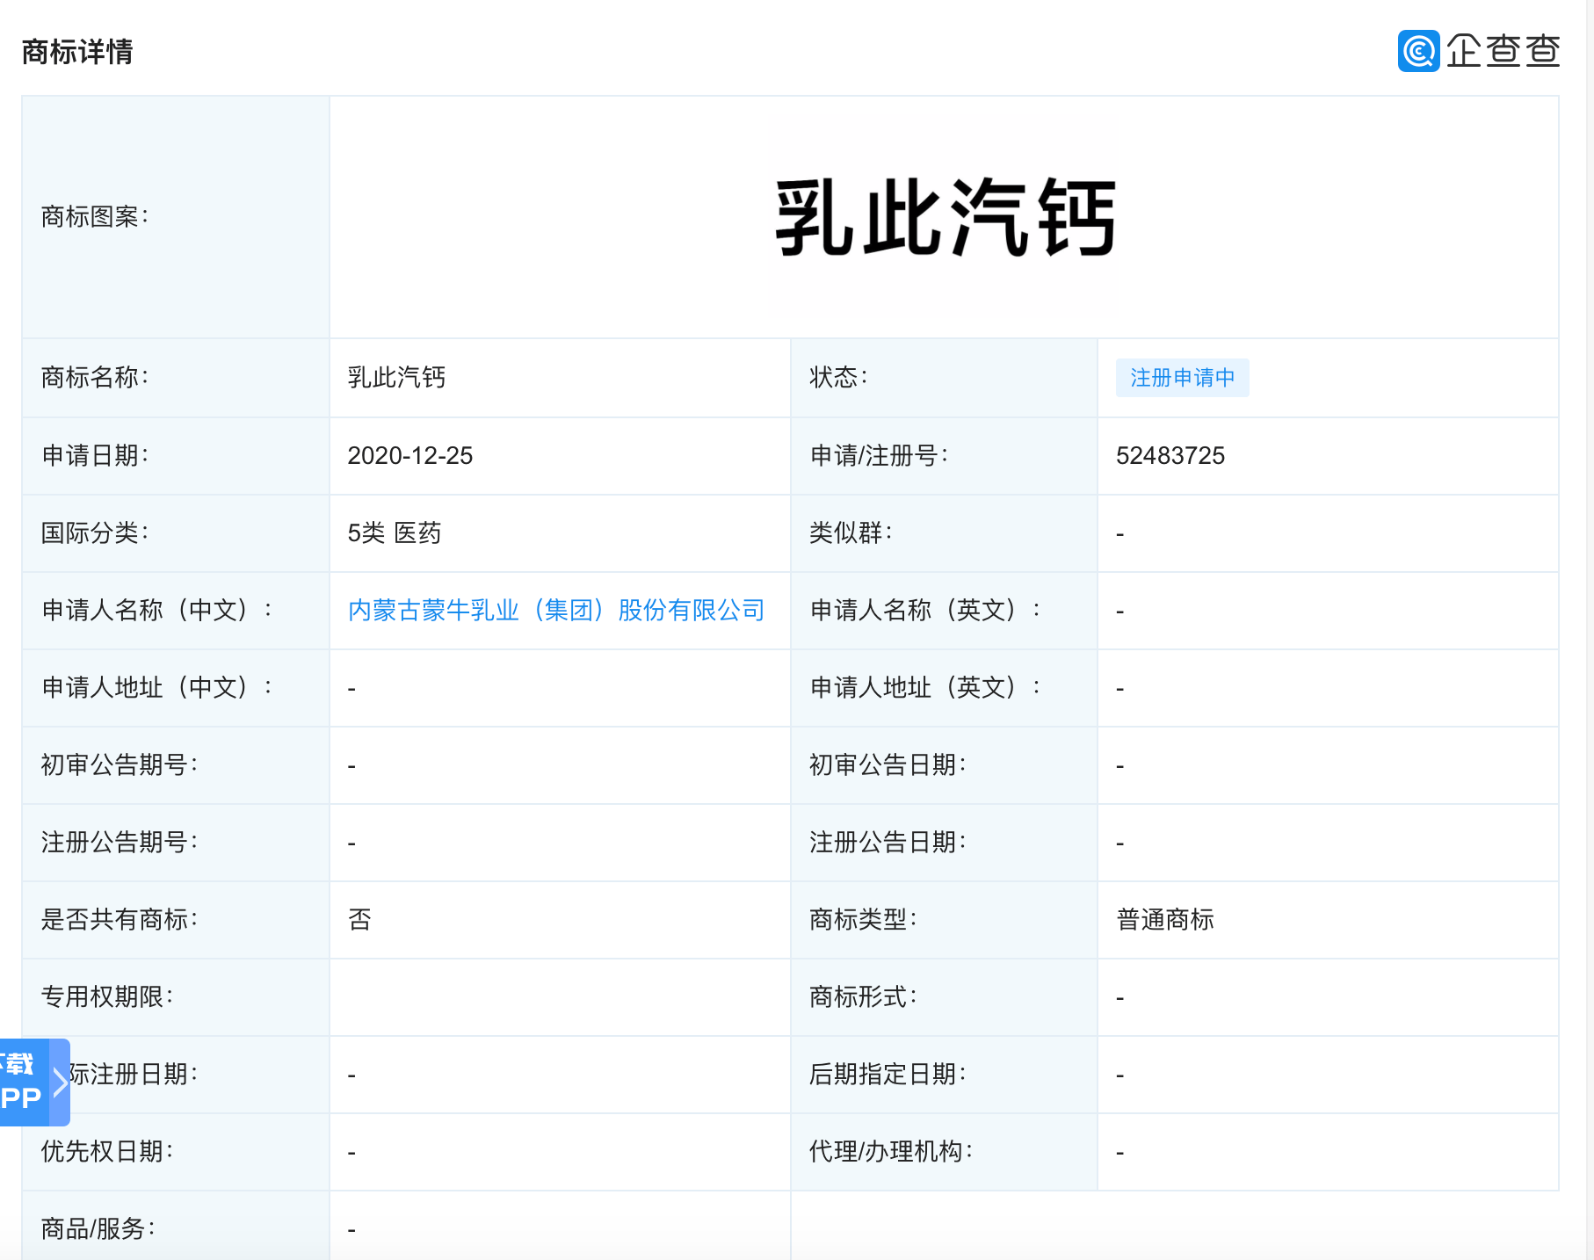Click the 申请人地址（英文） label
This screenshot has width=1594, height=1260.
925,687
